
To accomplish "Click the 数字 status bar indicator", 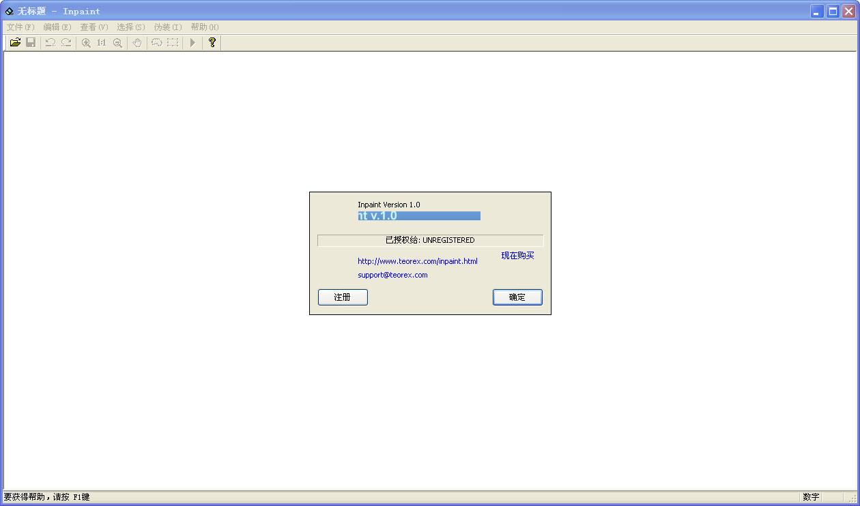I will tap(812, 497).
